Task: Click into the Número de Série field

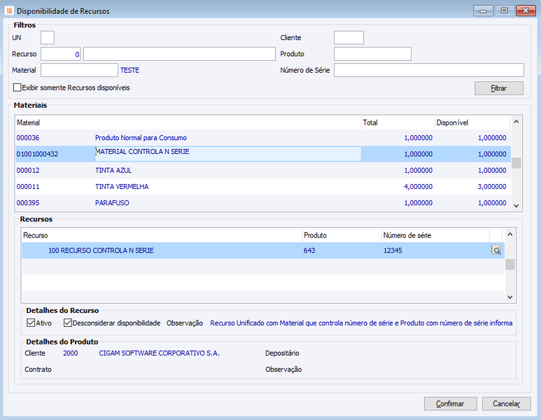Action: click(x=429, y=70)
